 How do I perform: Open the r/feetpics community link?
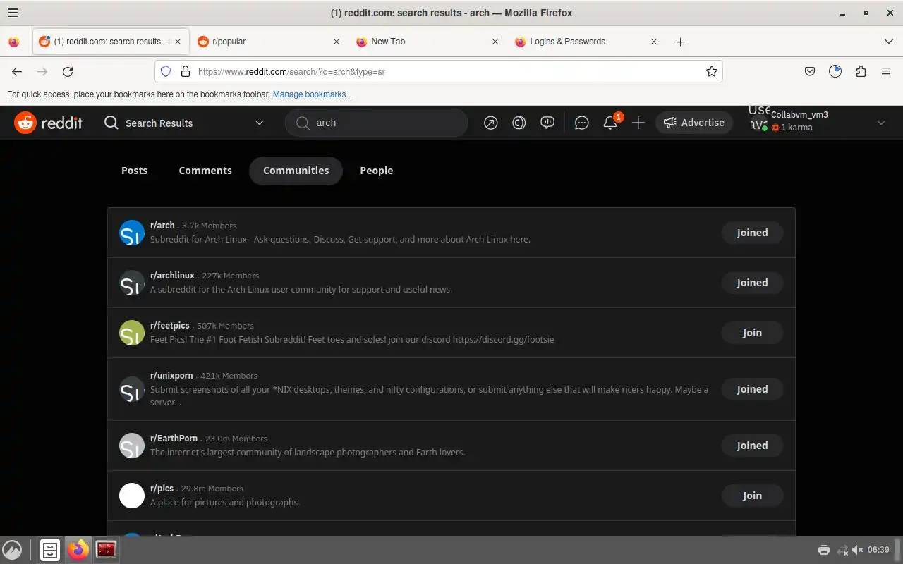click(x=170, y=326)
